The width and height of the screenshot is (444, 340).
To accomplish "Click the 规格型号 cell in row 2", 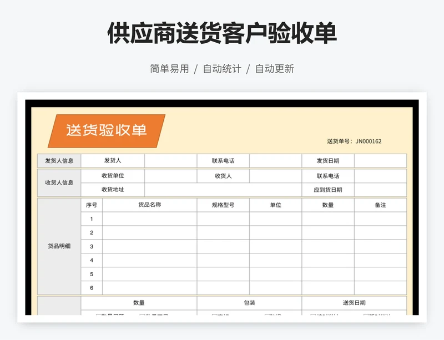I will coord(223,233).
